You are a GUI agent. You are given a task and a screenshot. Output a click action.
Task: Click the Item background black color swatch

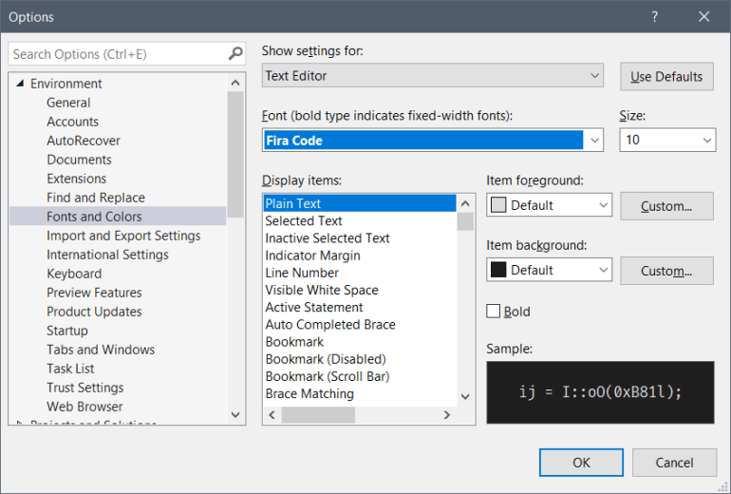tap(498, 270)
